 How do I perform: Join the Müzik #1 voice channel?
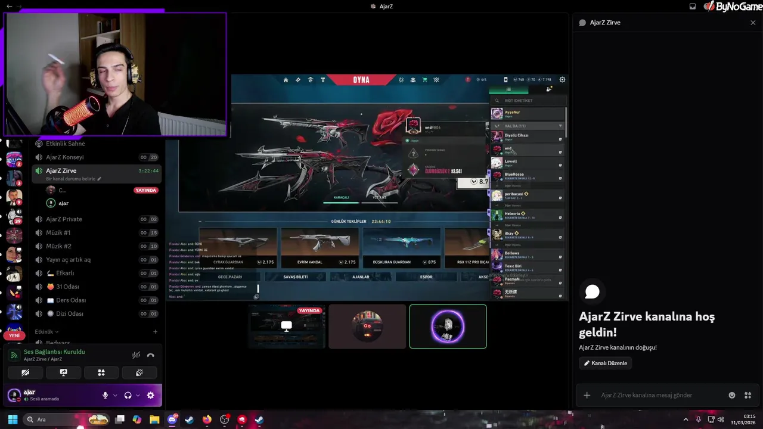pos(97,232)
